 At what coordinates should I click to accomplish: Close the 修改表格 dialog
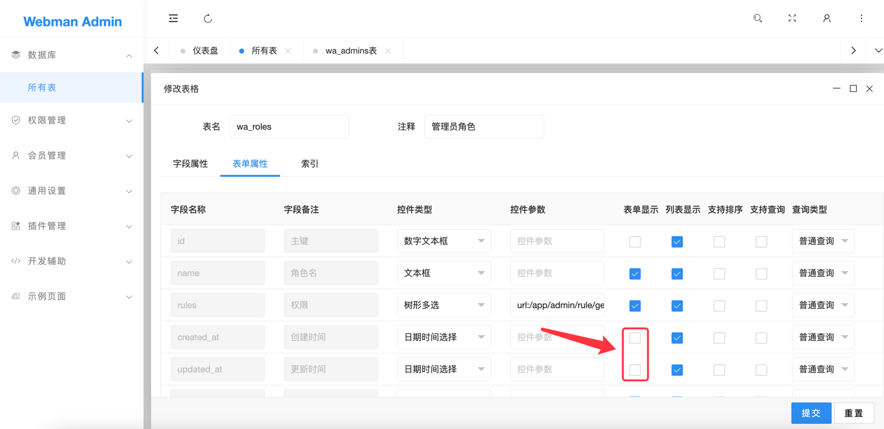870,89
